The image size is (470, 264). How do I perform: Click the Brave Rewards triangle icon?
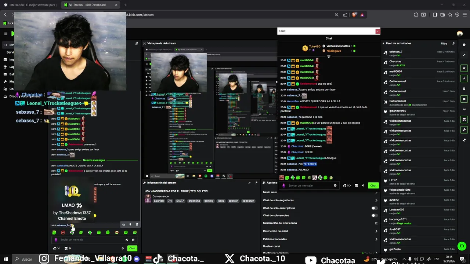(362, 15)
